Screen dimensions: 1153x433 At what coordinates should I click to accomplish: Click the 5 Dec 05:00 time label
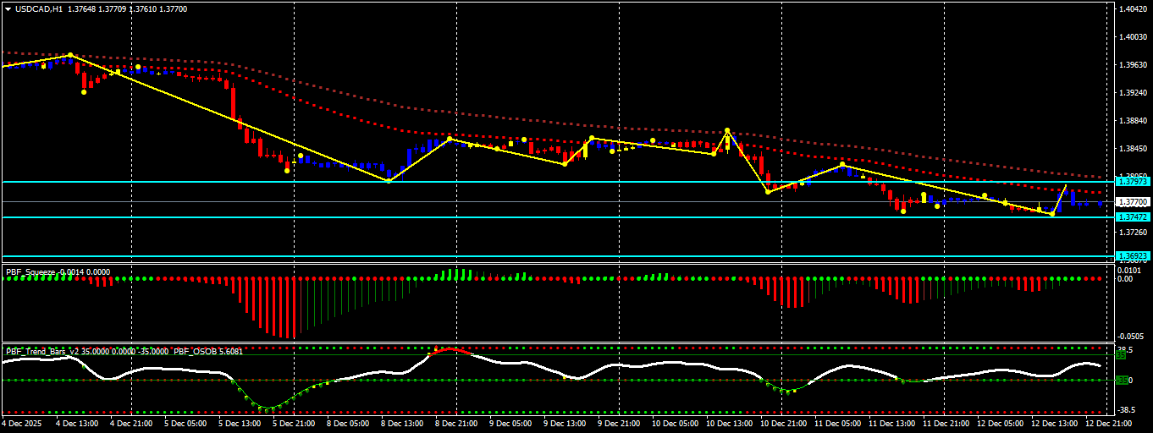pos(185,422)
